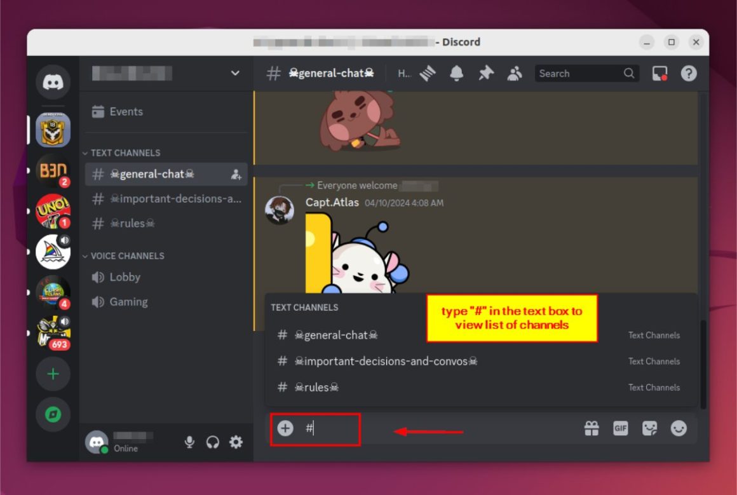Open the gift icon in the message bar

click(x=592, y=428)
